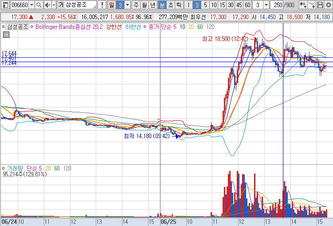Viewport: 333px width, 226px height.
Task: Click the corner arrow in 삼성공조 name field
Action: pos(94,7)
